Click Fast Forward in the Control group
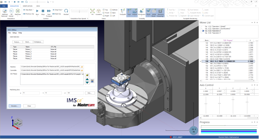Viewport: 259px width, 139px height. click(49, 13)
